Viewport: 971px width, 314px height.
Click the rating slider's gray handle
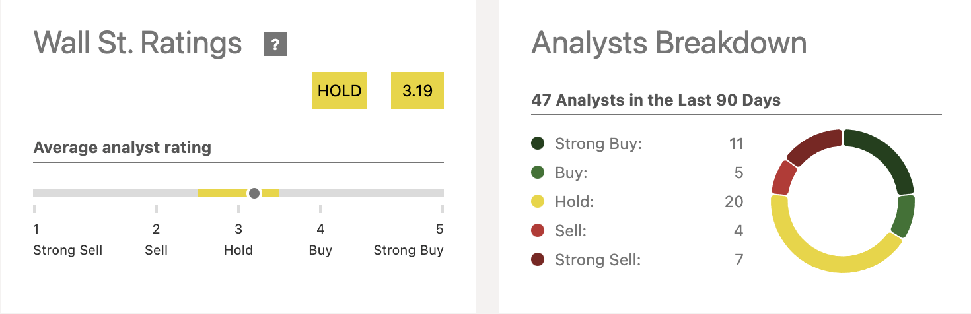pyautogui.click(x=254, y=193)
